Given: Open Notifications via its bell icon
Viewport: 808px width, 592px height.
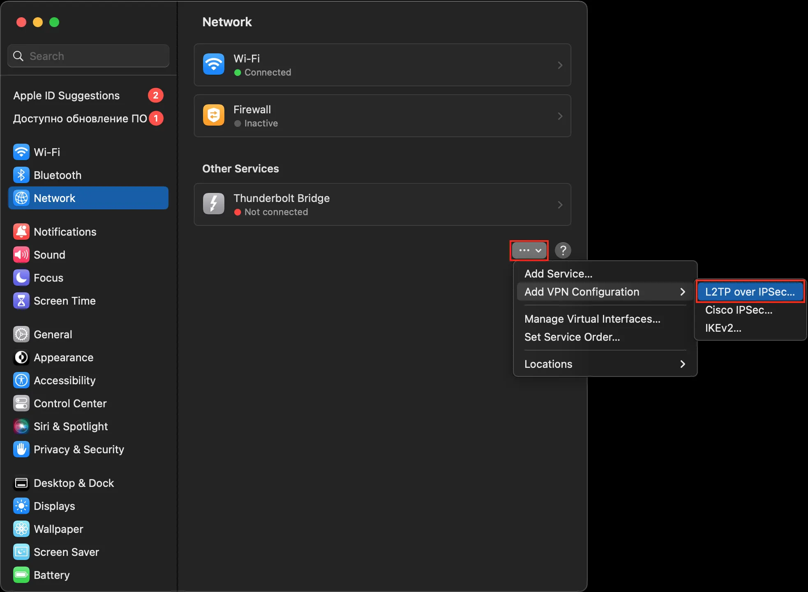Looking at the screenshot, I should [x=21, y=232].
